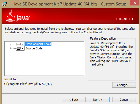Proceed with the Next > button
This screenshot has width=140, height=104.
click(x=98, y=100)
